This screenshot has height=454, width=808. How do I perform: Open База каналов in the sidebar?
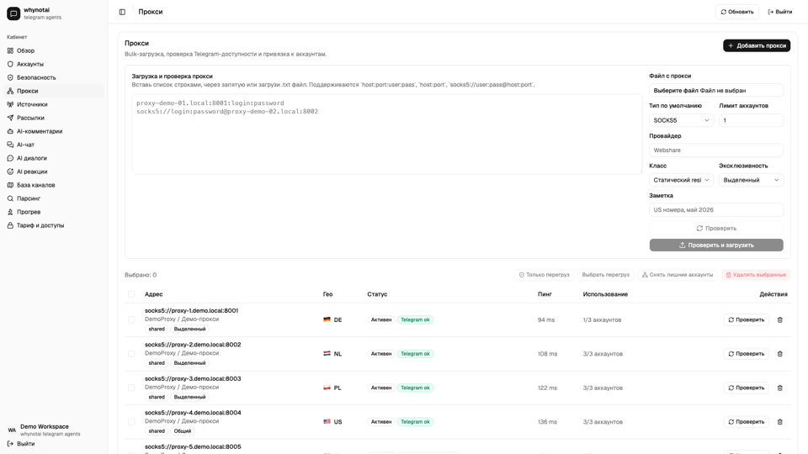(54, 185)
